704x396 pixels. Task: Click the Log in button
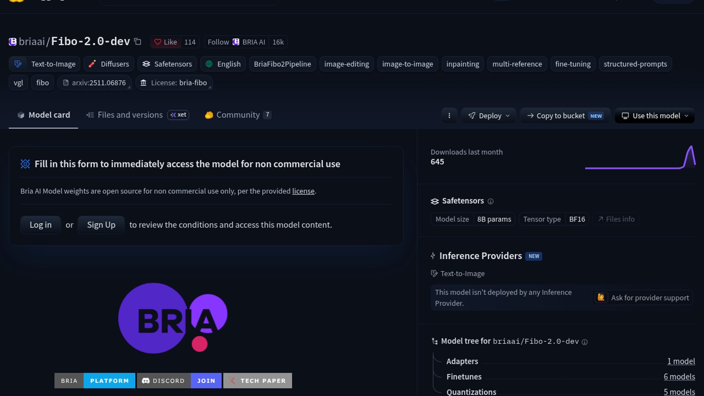coord(40,225)
